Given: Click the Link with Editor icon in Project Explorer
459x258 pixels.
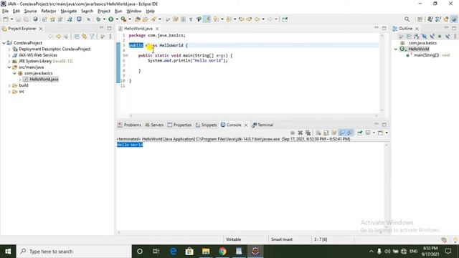Looking at the screenshot, I should click(85, 37).
